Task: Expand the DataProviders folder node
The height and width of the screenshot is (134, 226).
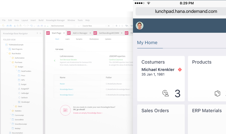Action: point(17,70)
